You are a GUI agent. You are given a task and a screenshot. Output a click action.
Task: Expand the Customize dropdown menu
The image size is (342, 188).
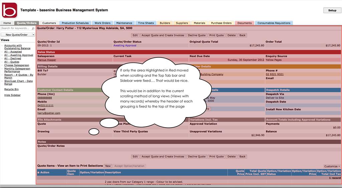[332, 166]
